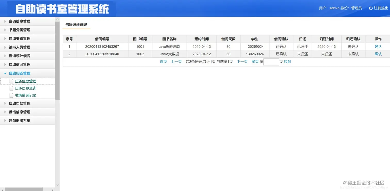The height and width of the screenshot is (191, 390).
Task: Click the document icon beside 归还信息管理
Action: pos(11,81)
